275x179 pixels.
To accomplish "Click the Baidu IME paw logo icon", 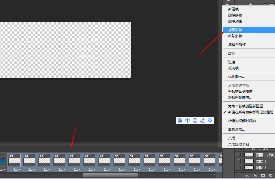I will pyautogui.click(x=180, y=120).
